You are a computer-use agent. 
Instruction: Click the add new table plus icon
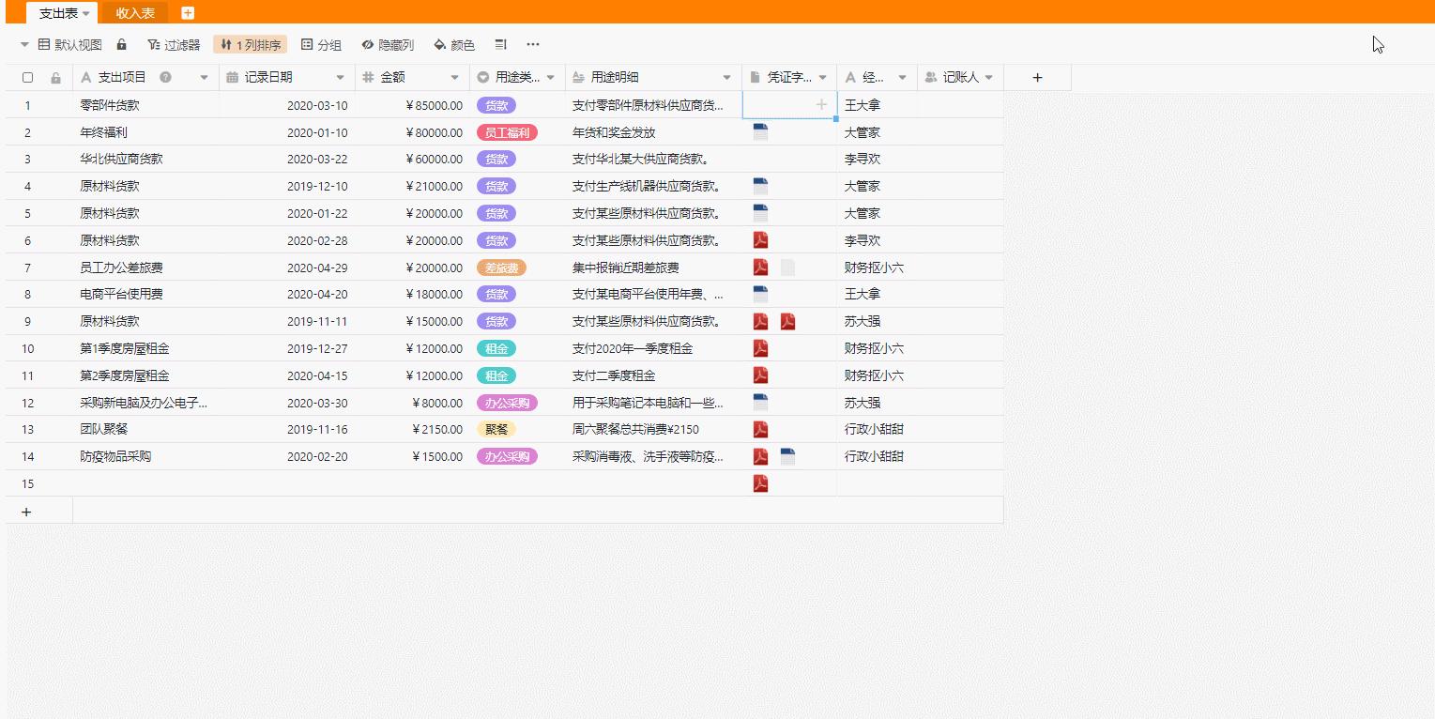point(188,12)
